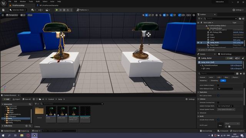Click the Import button in Content Browser

click(x=16, y=99)
